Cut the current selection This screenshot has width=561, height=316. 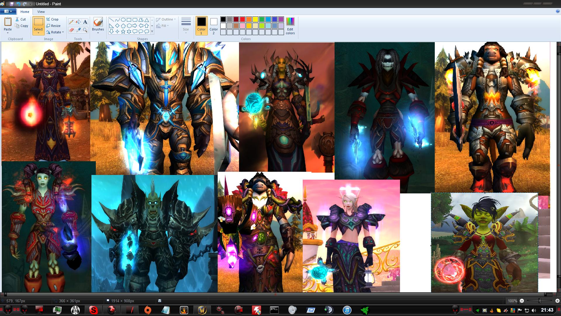tap(21, 19)
